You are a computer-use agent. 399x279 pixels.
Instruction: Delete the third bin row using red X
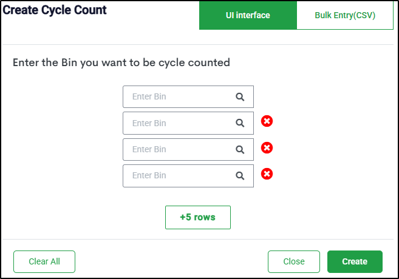(x=267, y=147)
